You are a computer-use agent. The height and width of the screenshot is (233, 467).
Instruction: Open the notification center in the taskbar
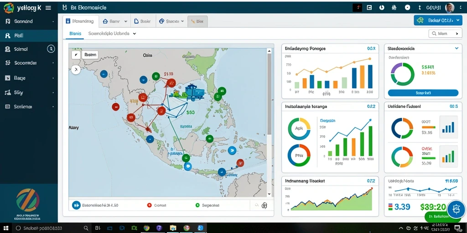(x=457, y=228)
